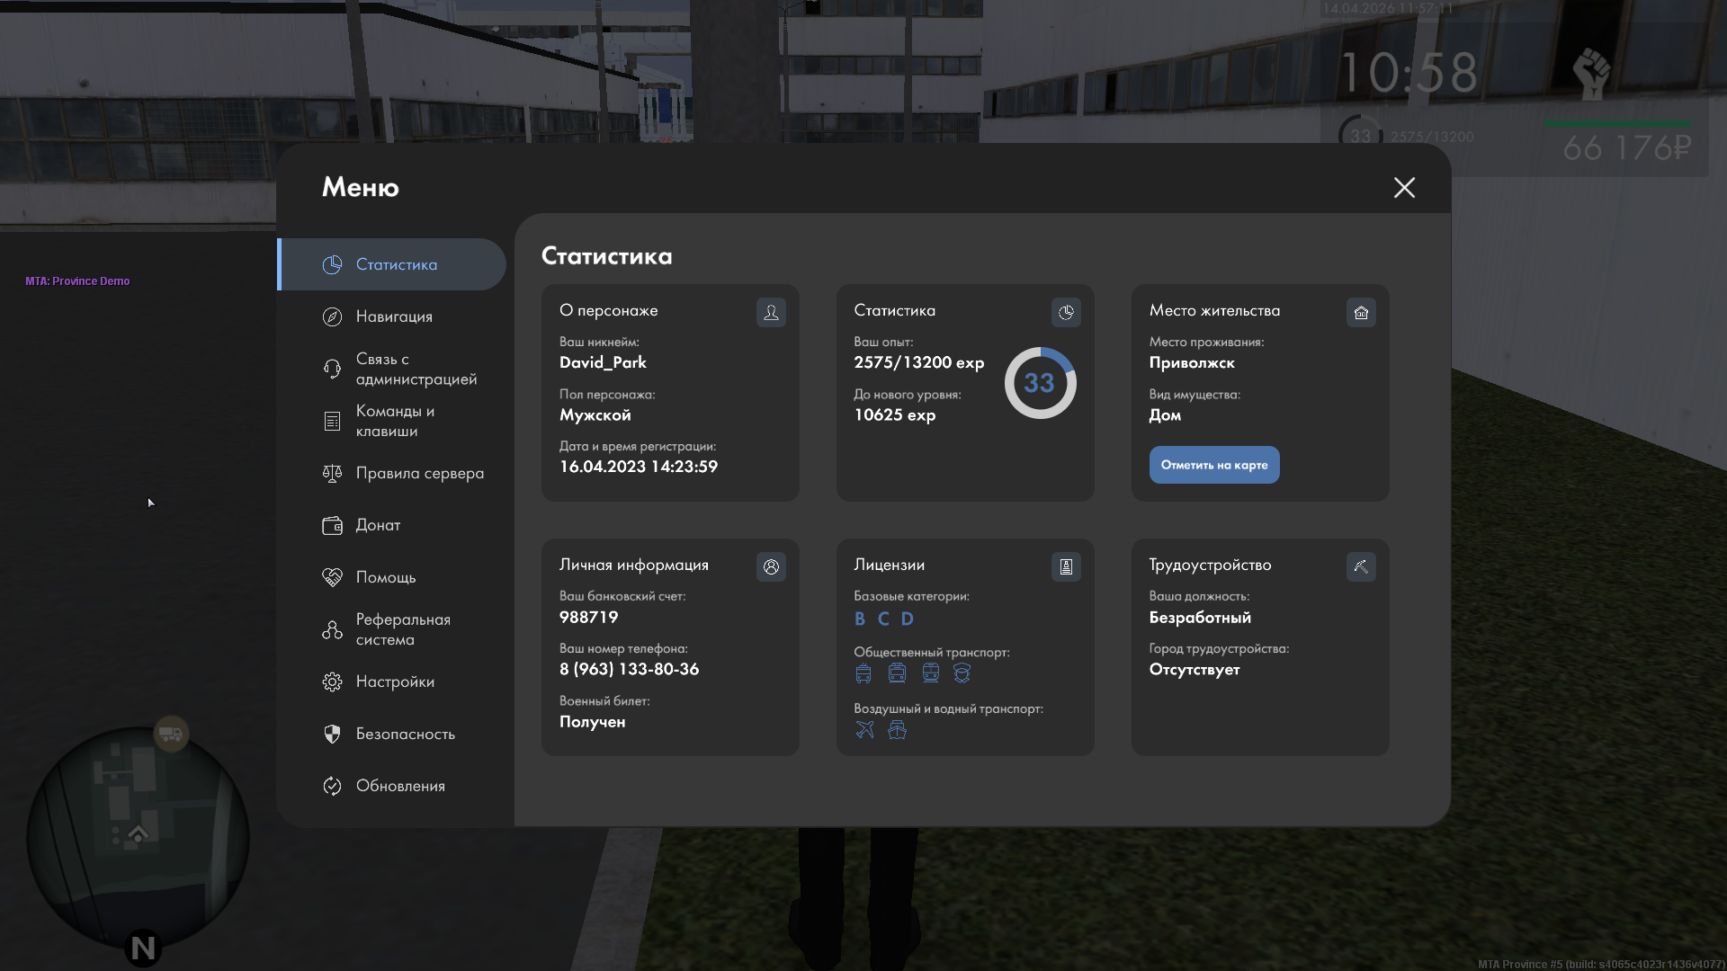Screen dimensions: 1727x971
Task: Select the Настройки menu entry
Action: (x=394, y=681)
